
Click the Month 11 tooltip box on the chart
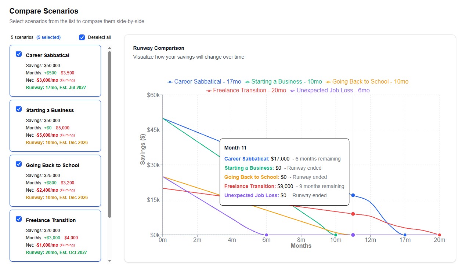[285, 171]
